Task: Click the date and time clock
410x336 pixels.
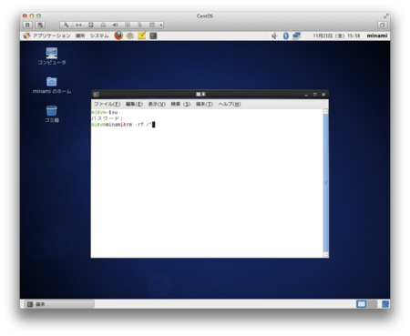Action: (336, 36)
